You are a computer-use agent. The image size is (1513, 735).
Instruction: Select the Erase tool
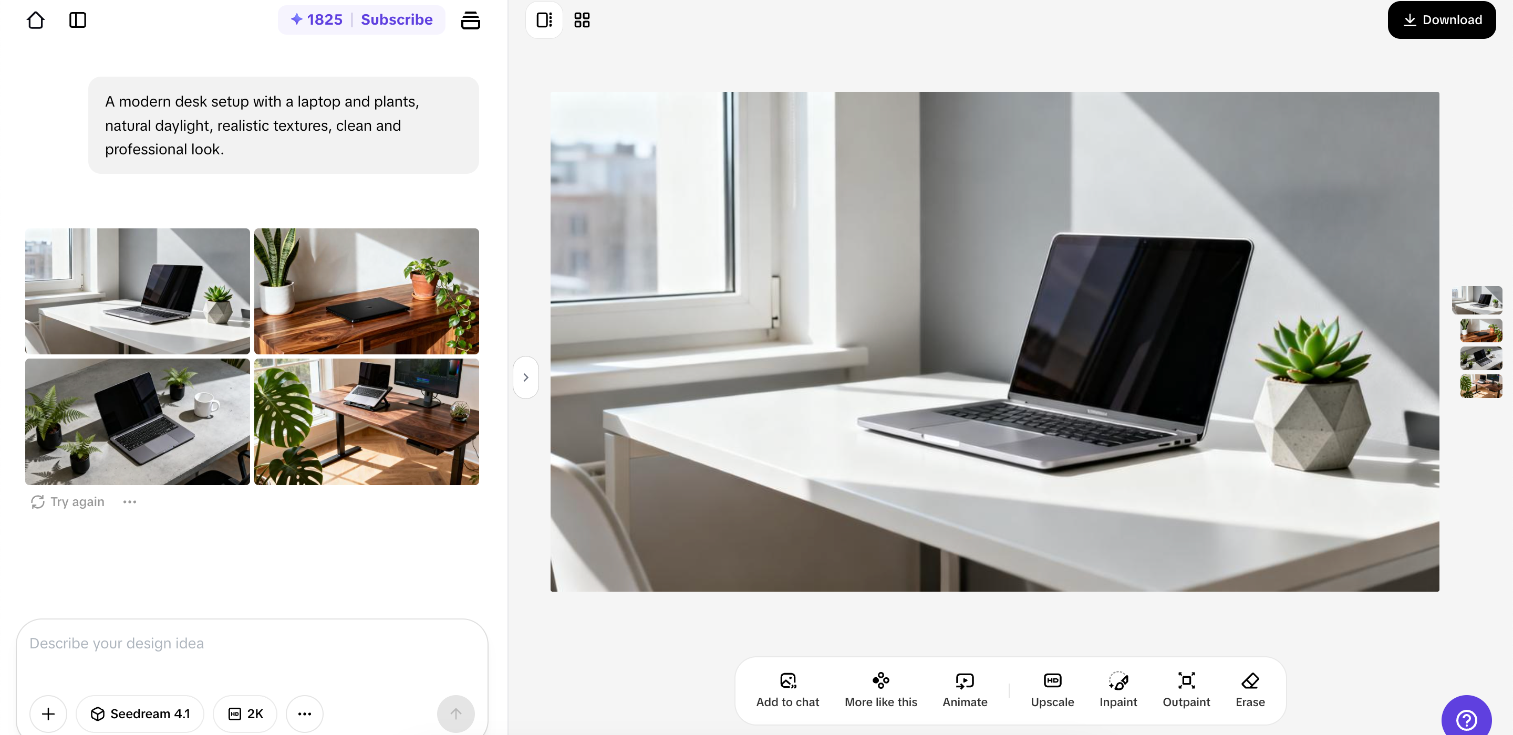click(x=1250, y=689)
